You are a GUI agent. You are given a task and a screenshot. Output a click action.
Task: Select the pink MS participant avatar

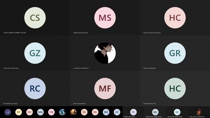[x=105, y=18]
